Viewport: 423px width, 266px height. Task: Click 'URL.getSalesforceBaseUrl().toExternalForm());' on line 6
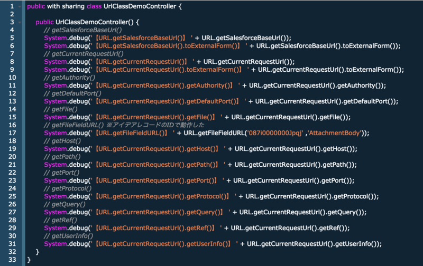(328, 46)
